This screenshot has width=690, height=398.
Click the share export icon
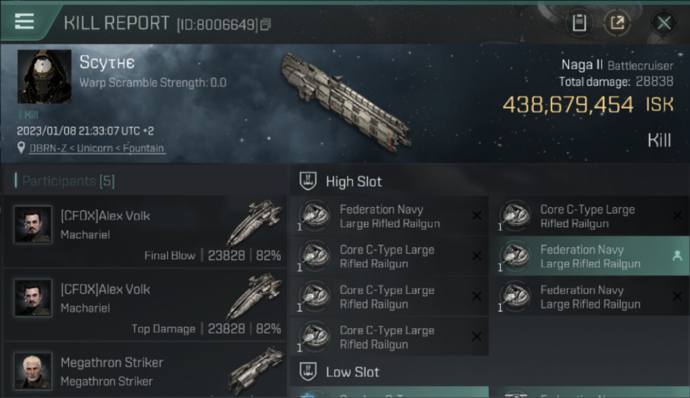pos(617,23)
